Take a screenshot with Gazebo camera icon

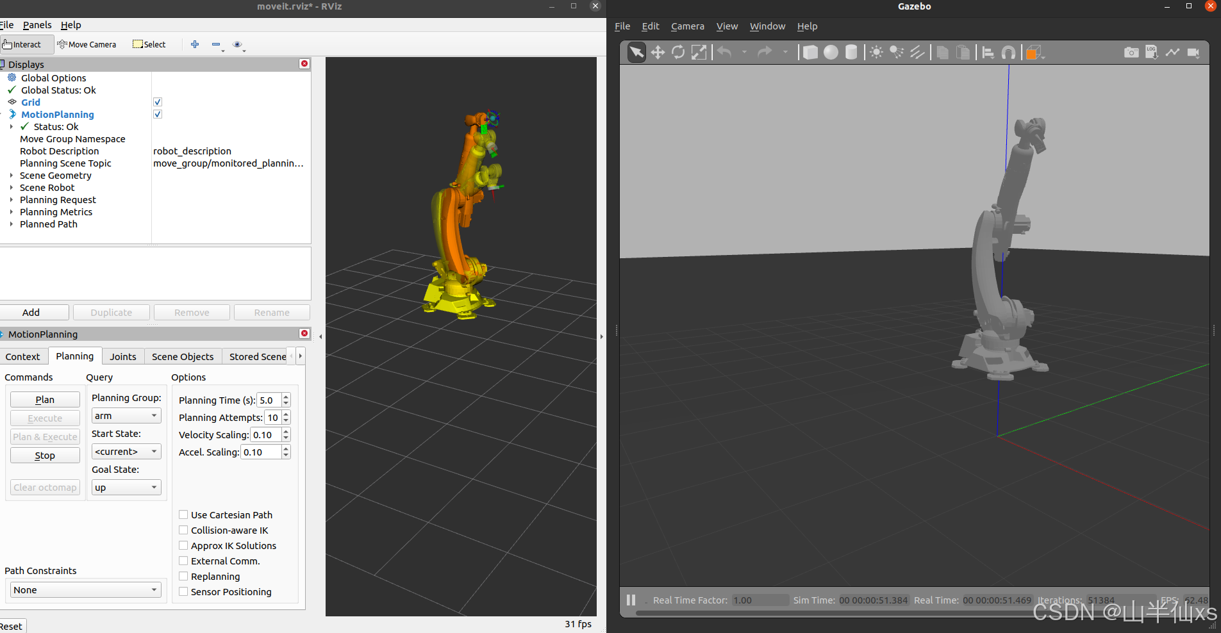pyautogui.click(x=1131, y=53)
